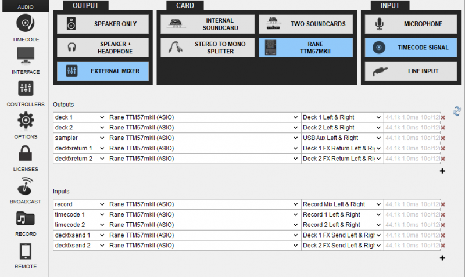The width and height of the screenshot is (465, 277).
Task: Open the deck 2 source dropdown
Action: click(80, 128)
